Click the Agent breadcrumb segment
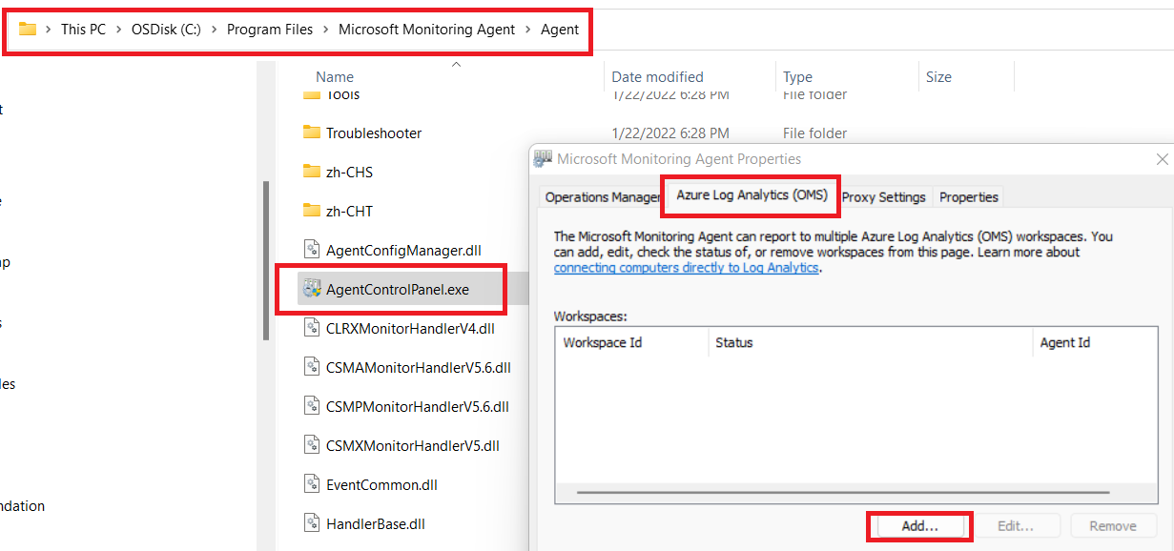This screenshot has height=551, width=1174. click(560, 30)
